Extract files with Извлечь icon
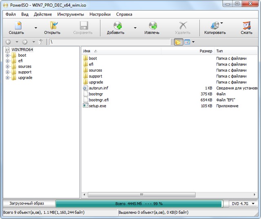This screenshot has height=219, width=261. (x=152, y=28)
